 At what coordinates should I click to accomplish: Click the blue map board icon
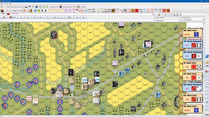point(37,7)
